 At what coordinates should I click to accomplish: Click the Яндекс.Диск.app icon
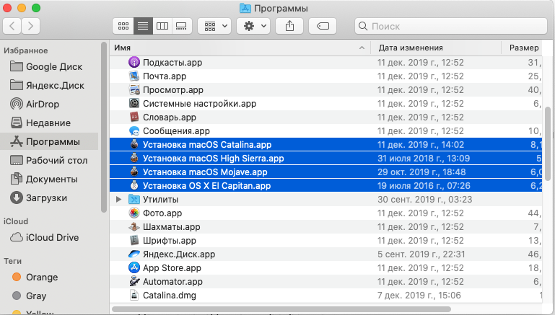click(x=134, y=254)
